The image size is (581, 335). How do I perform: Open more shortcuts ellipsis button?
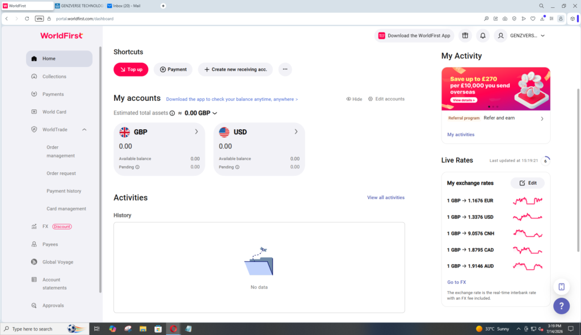[x=285, y=69]
